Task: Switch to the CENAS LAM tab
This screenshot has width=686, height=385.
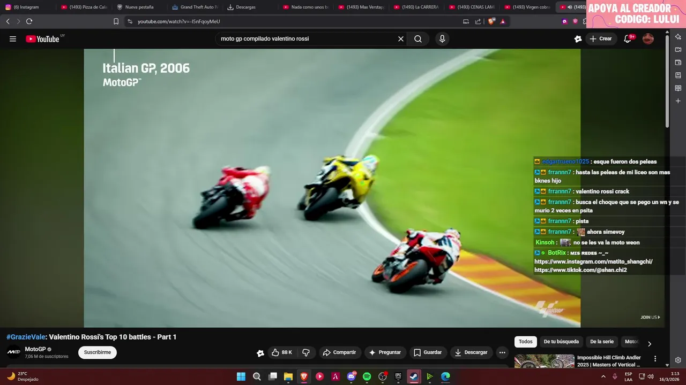Action: pos(472,7)
